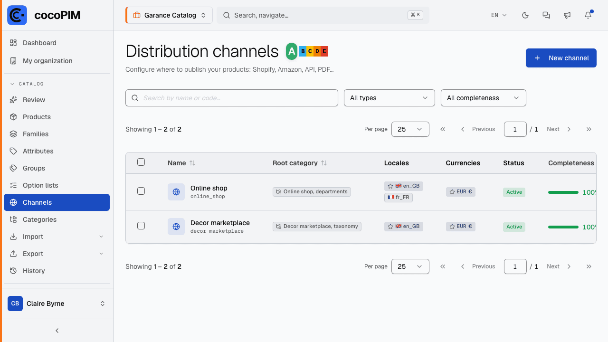Click the globe icon for Online shop
Image resolution: width=608 pixels, height=342 pixels.
pyautogui.click(x=176, y=192)
